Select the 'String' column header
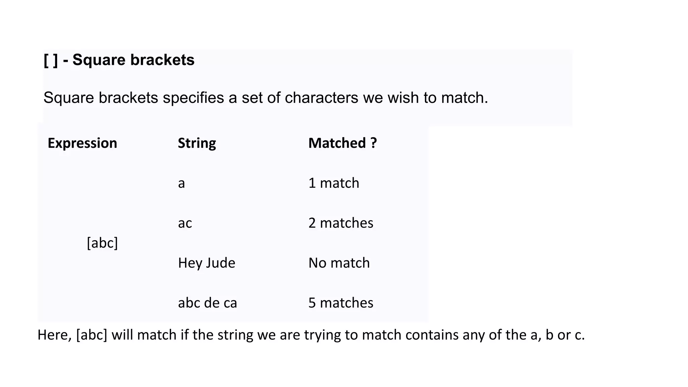The height and width of the screenshot is (387, 688). 197,143
